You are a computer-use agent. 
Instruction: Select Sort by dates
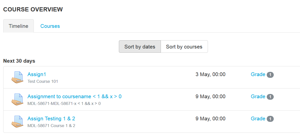[140, 46]
